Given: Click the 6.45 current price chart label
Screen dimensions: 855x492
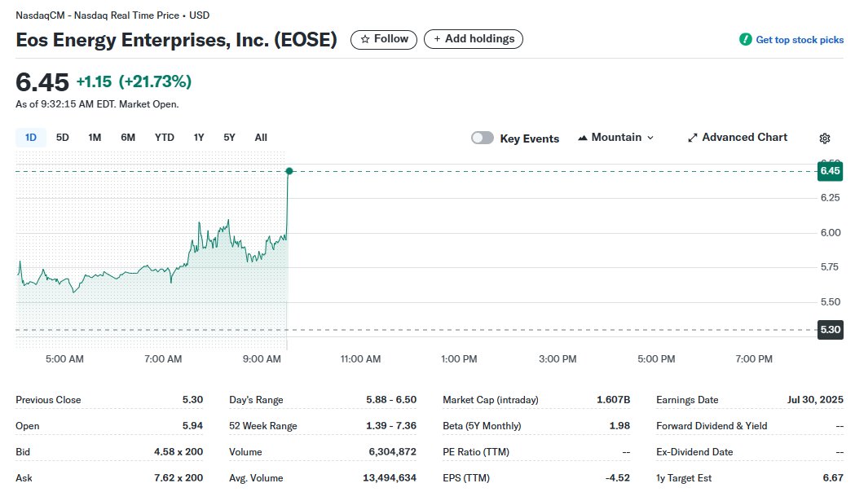Looking at the screenshot, I should click(830, 171).
